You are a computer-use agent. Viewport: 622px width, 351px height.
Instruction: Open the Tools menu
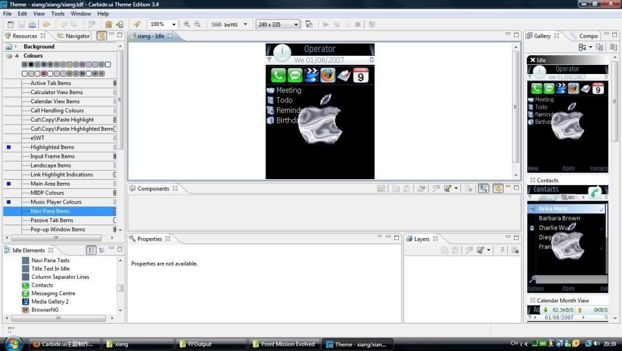(58, 13)
